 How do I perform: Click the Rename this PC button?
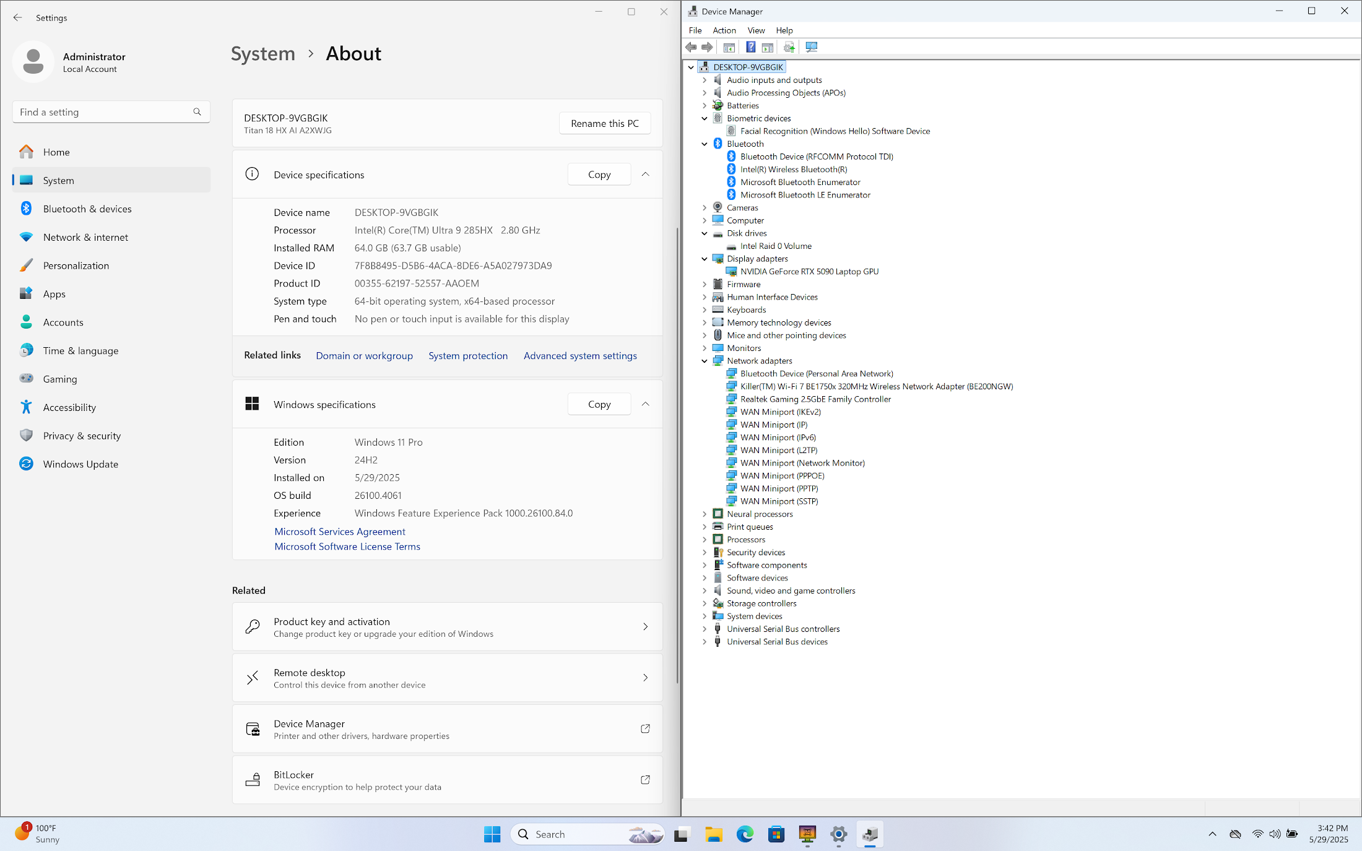(x=605, y=123)
